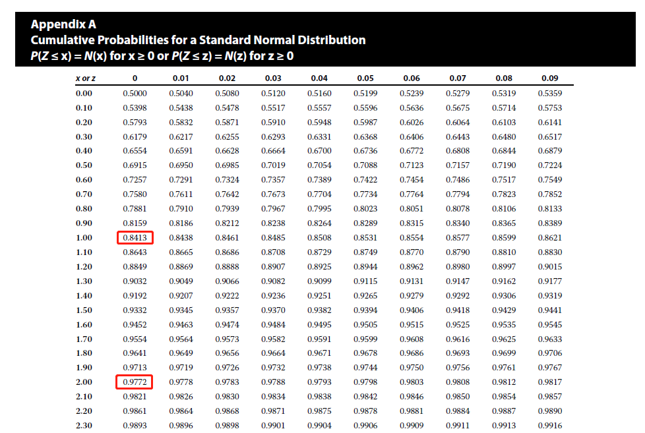The image size is (645, 433).
Task: Click the 0.9893 value in row 2.30
Action: tap(135, 426)
